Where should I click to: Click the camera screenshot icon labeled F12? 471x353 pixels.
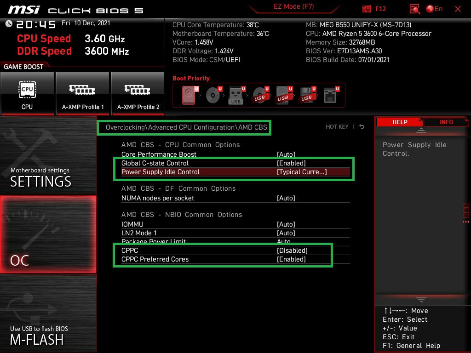[367, 8]
